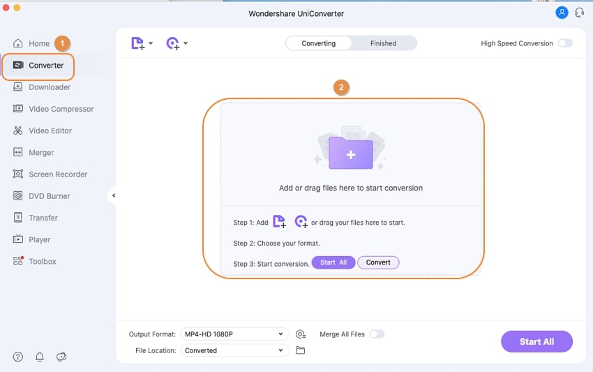The width and height of the screenshot is (593, 372).
Task: Expand the Add Files dropdown arrow
Action: 151,43
